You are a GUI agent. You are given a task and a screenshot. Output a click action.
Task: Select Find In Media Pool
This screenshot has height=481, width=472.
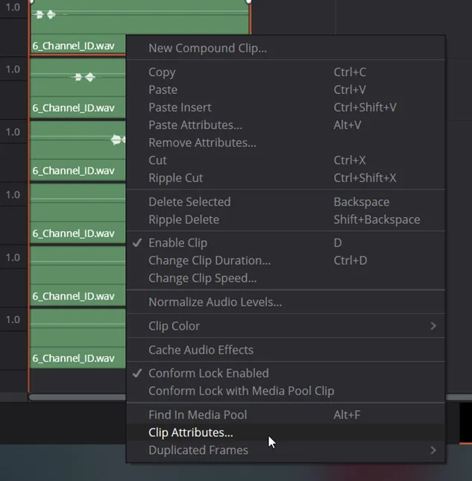click(286, 415)
